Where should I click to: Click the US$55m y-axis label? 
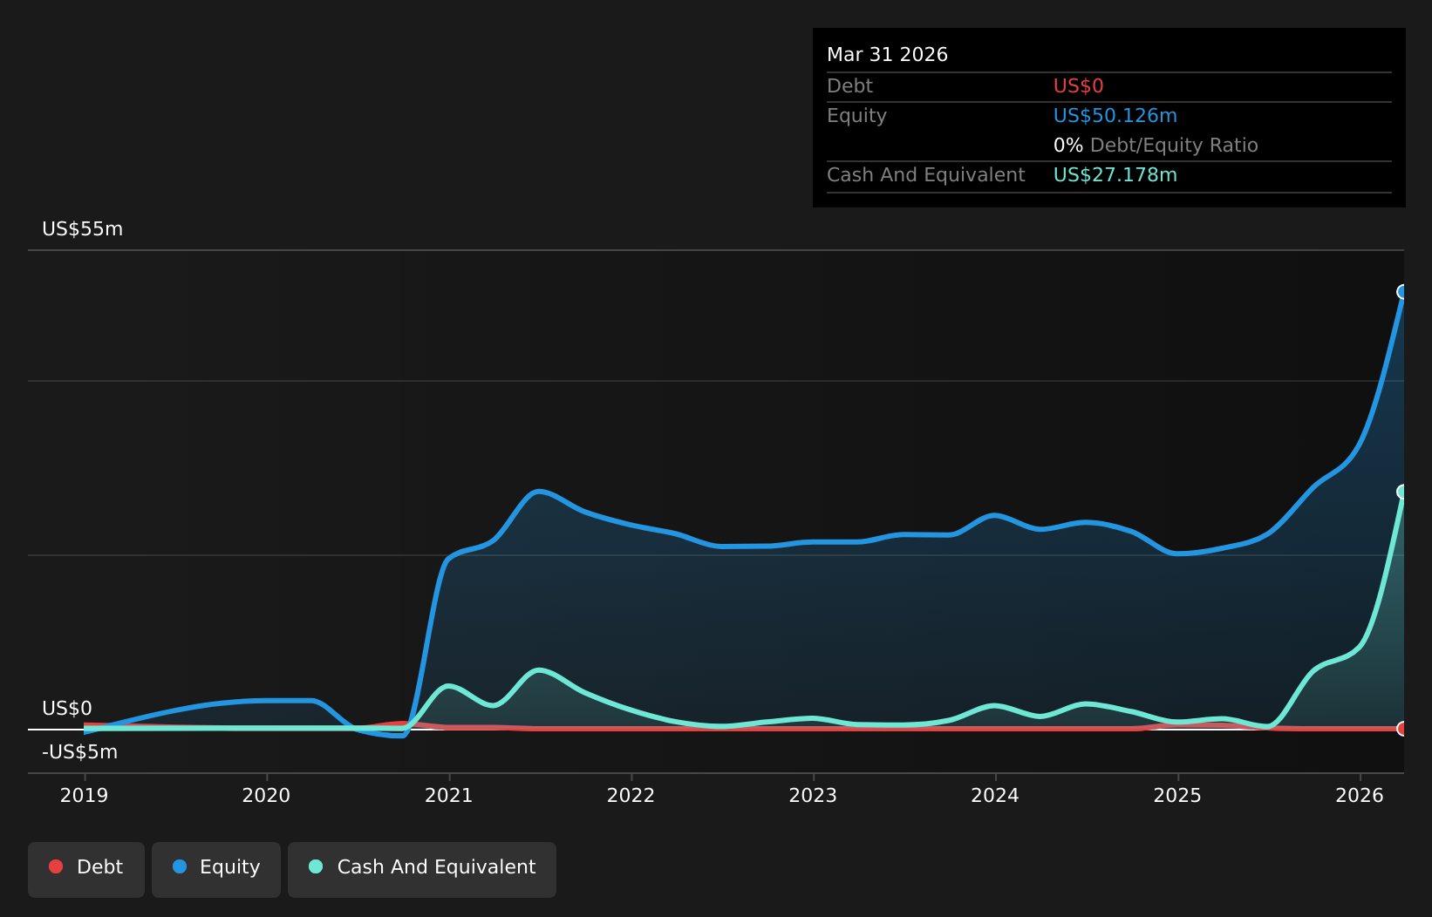coord(83,229)
